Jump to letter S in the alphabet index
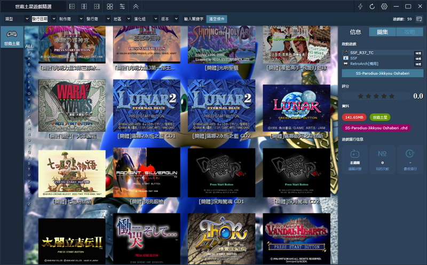Viewport: 427px width, 265px height. [29, 163]
